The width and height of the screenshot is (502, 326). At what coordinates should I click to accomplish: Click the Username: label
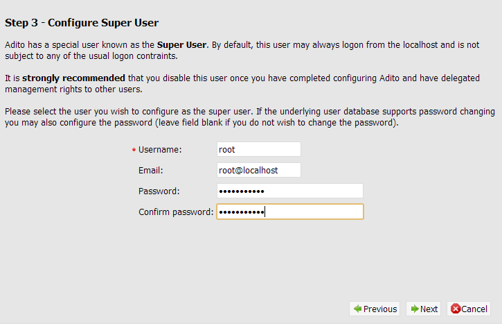tap(160, 150)
